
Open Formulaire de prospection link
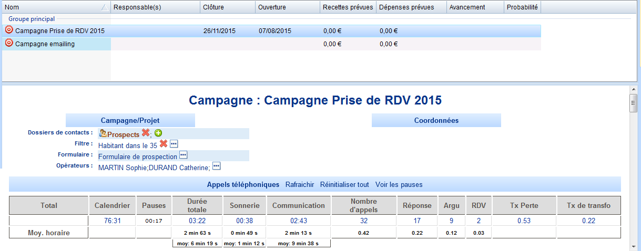click(x=138, y=156)
